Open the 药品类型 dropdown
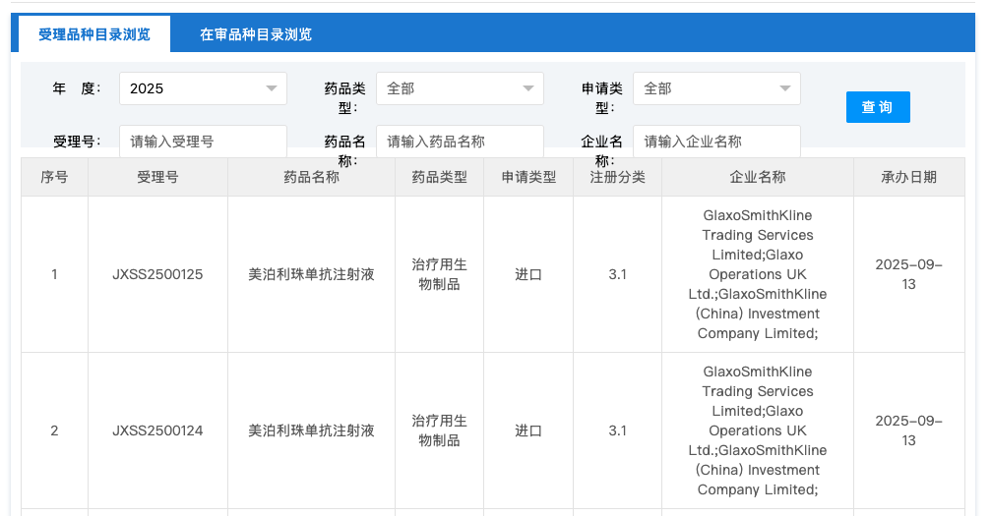The width and height of the screenshot is (991, 516). [x=459, y=88]
